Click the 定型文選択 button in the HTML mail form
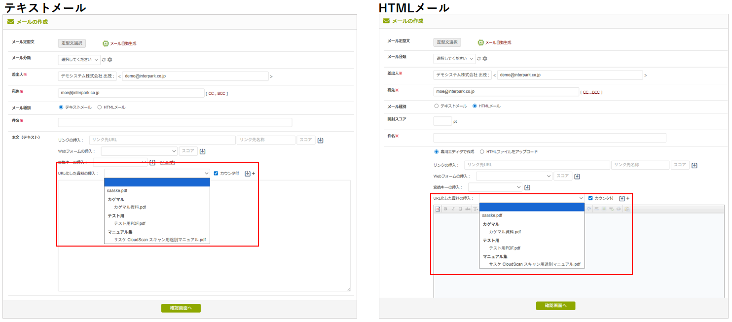 pyautogui.click(x=447, y=42)
